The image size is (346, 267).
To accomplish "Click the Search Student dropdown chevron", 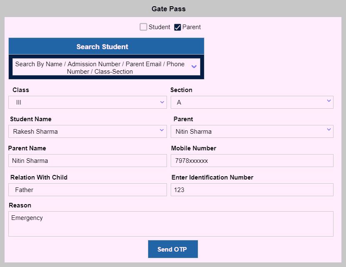I will (194, 67).
